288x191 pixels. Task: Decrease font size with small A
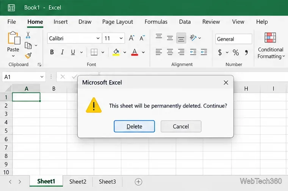coord(142,38)
